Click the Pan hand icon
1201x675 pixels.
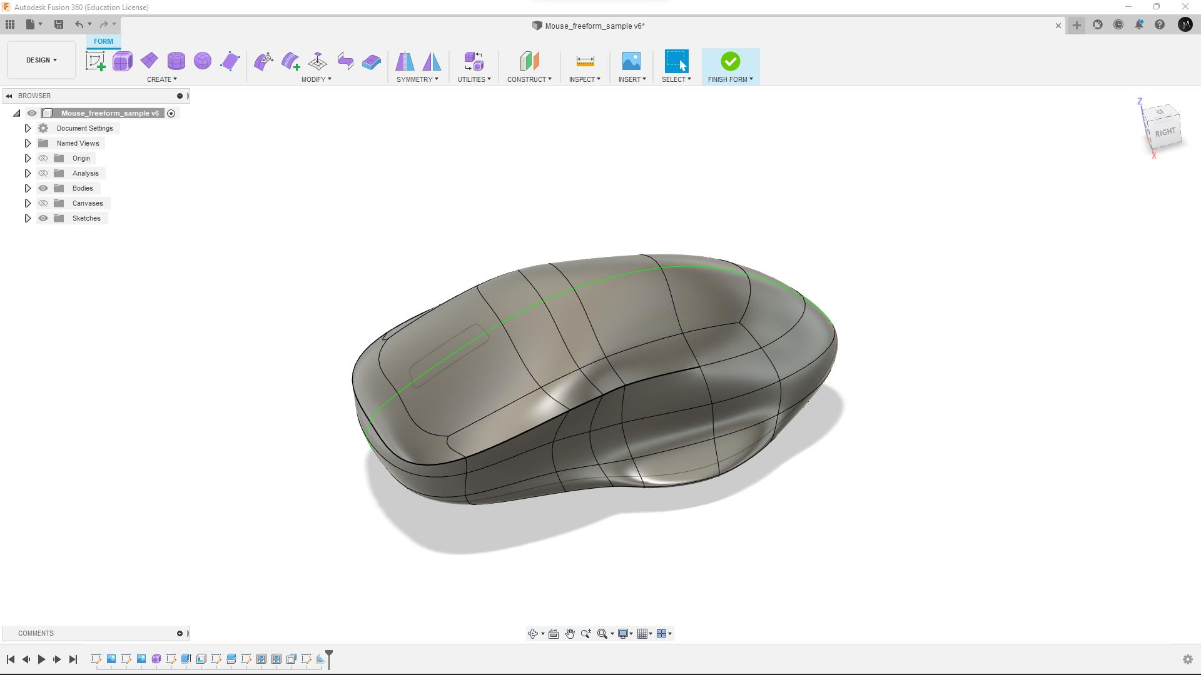pos(570,634)
